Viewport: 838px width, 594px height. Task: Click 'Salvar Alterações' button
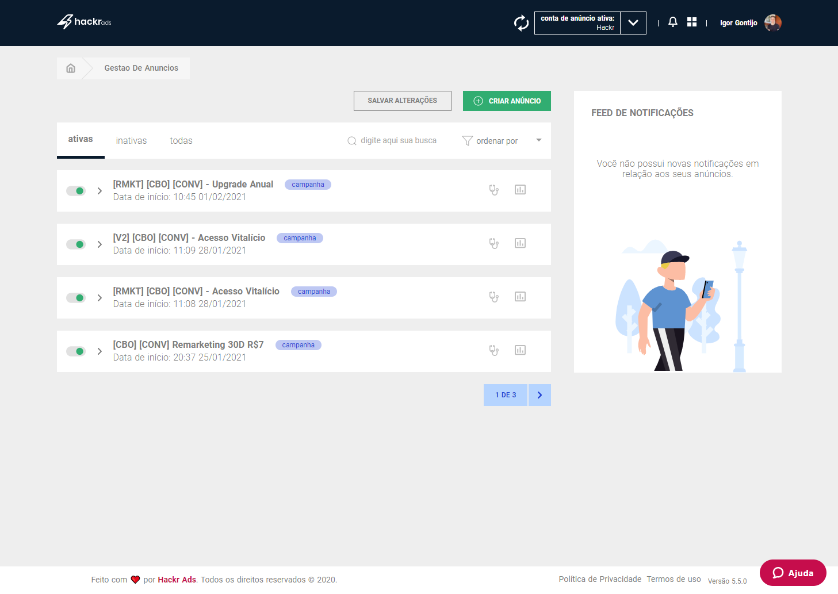(x=402, y=101)
